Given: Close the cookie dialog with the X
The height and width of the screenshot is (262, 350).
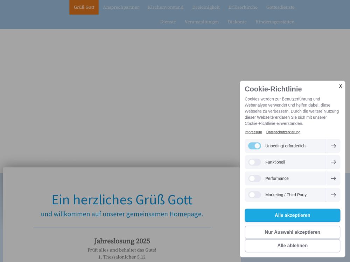Looking at the screenshot, I should (340, 86).
